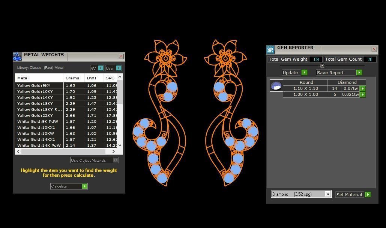The height and width of the screenshot is (228, 386).
Task: Select Yellow Gold:22KY row
Action: [66, 115]
